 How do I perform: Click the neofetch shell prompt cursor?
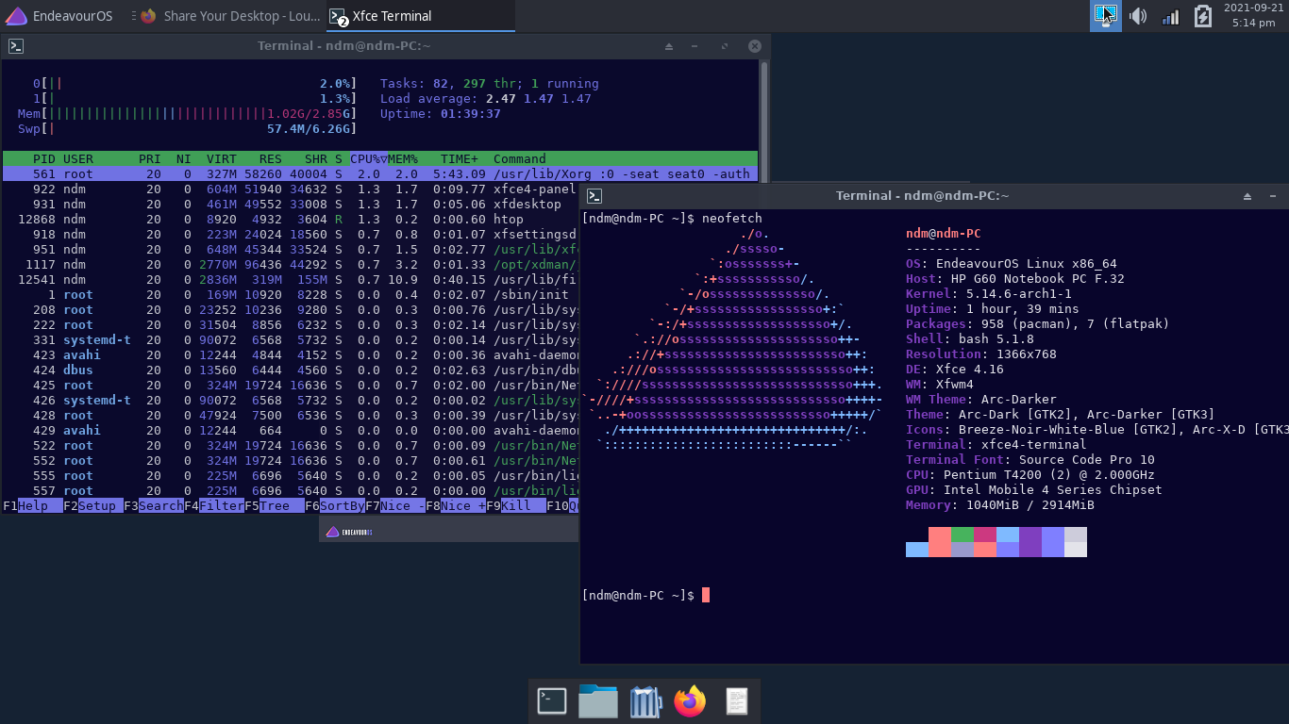706,596
